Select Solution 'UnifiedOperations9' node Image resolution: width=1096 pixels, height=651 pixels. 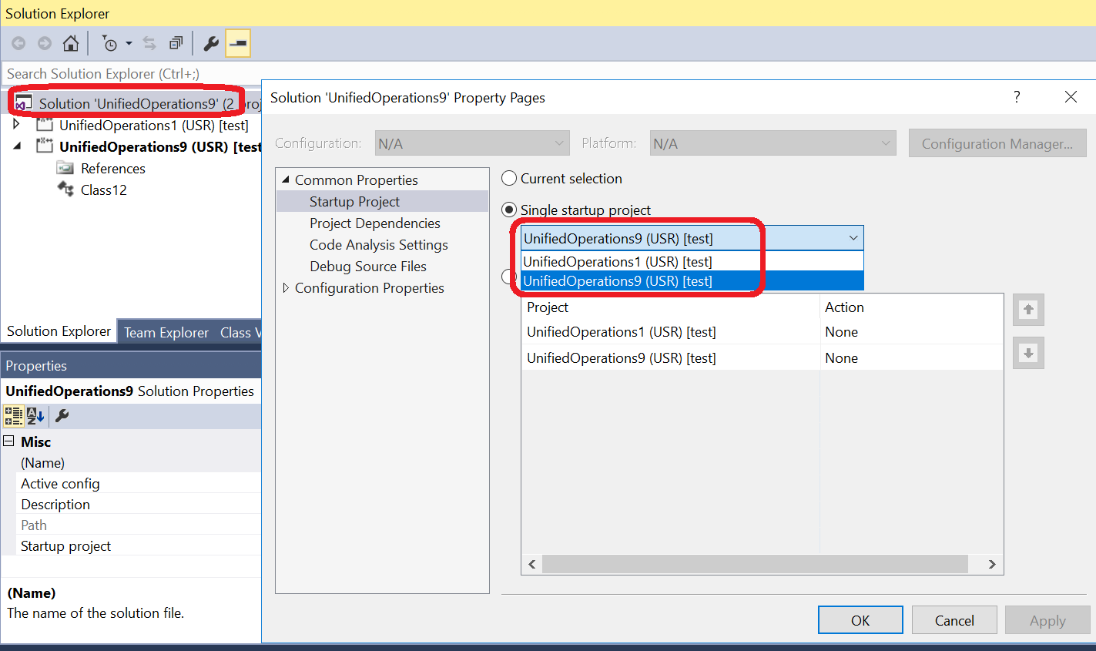[136, 103]
